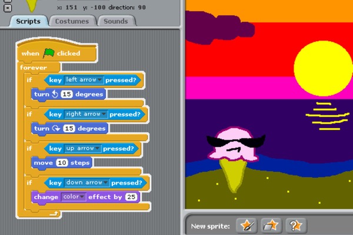
Task: Click the effect amount field showing 25
Action: click(x=131, y=197)
